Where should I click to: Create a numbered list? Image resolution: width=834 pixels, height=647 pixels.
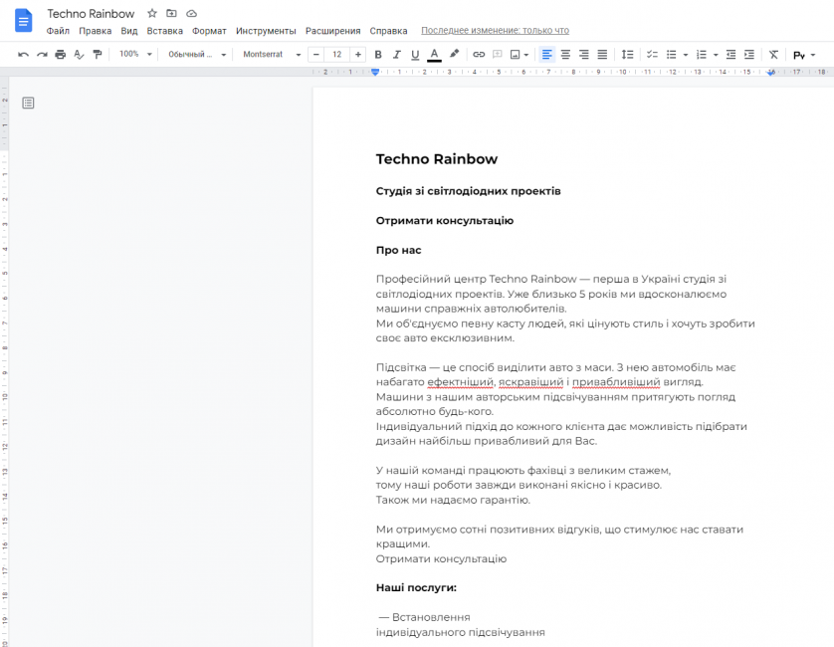(x=702, y=55)
